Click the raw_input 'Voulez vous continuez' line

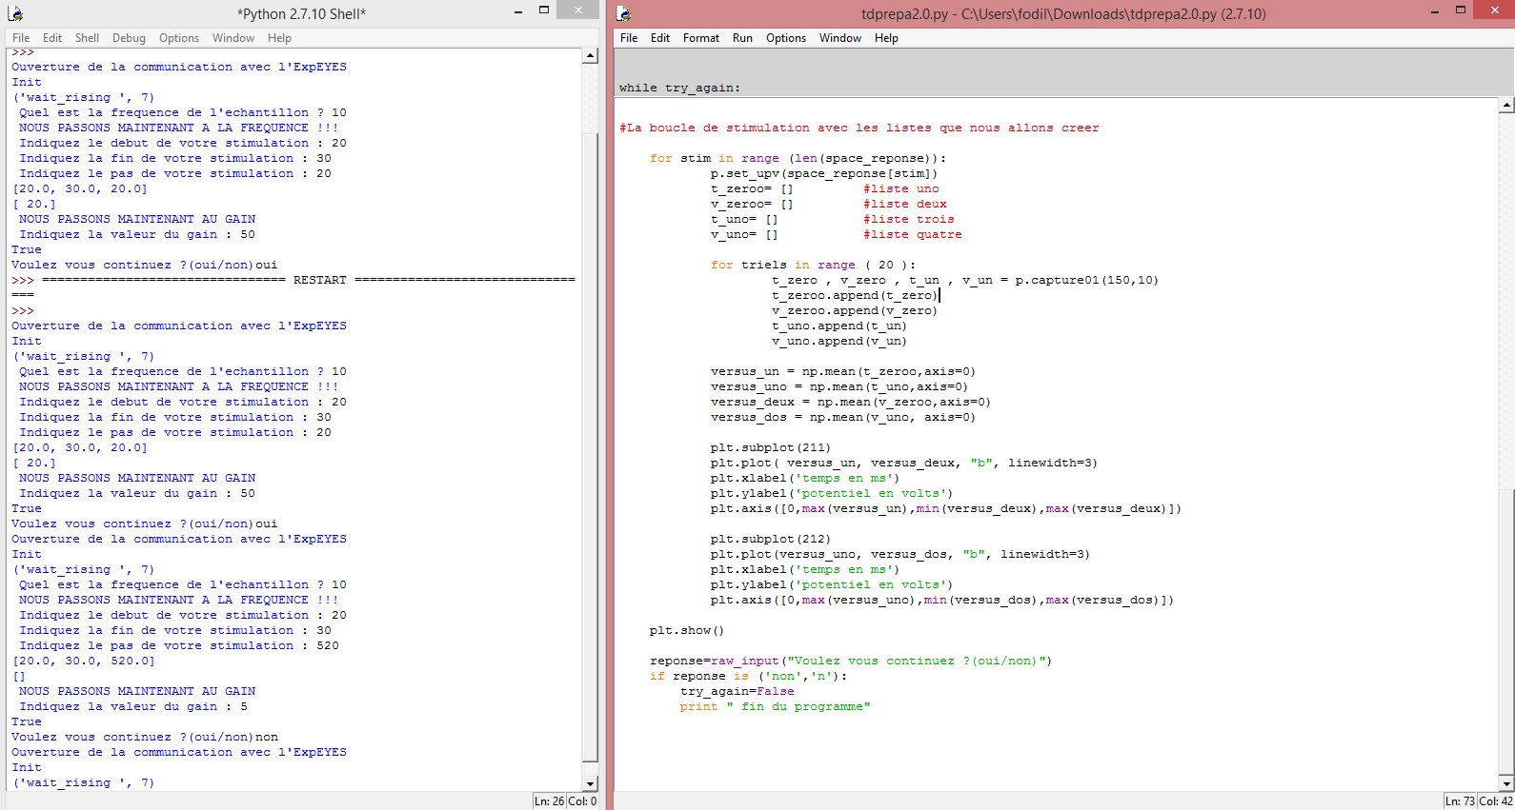tap(851, 661)
